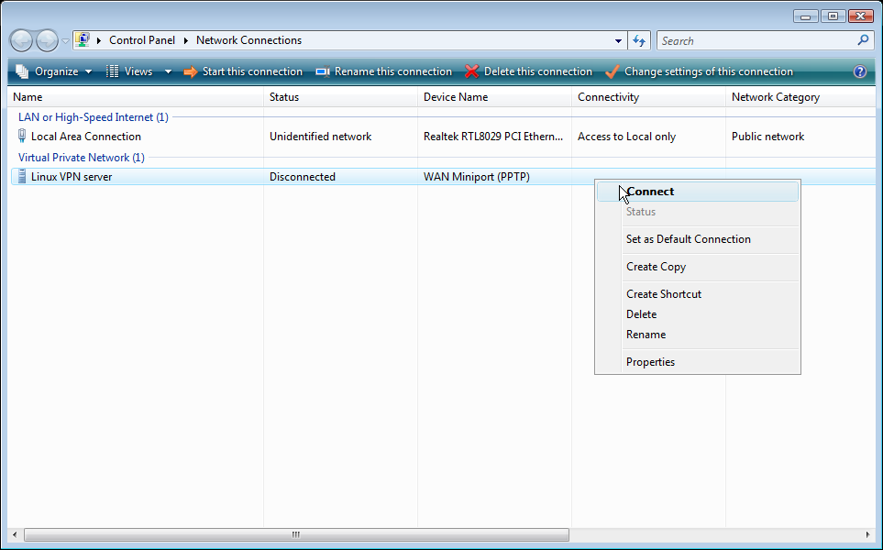Choose Rename from the context menu
This screenshot has width=883, height=550.
click(698, 335)
